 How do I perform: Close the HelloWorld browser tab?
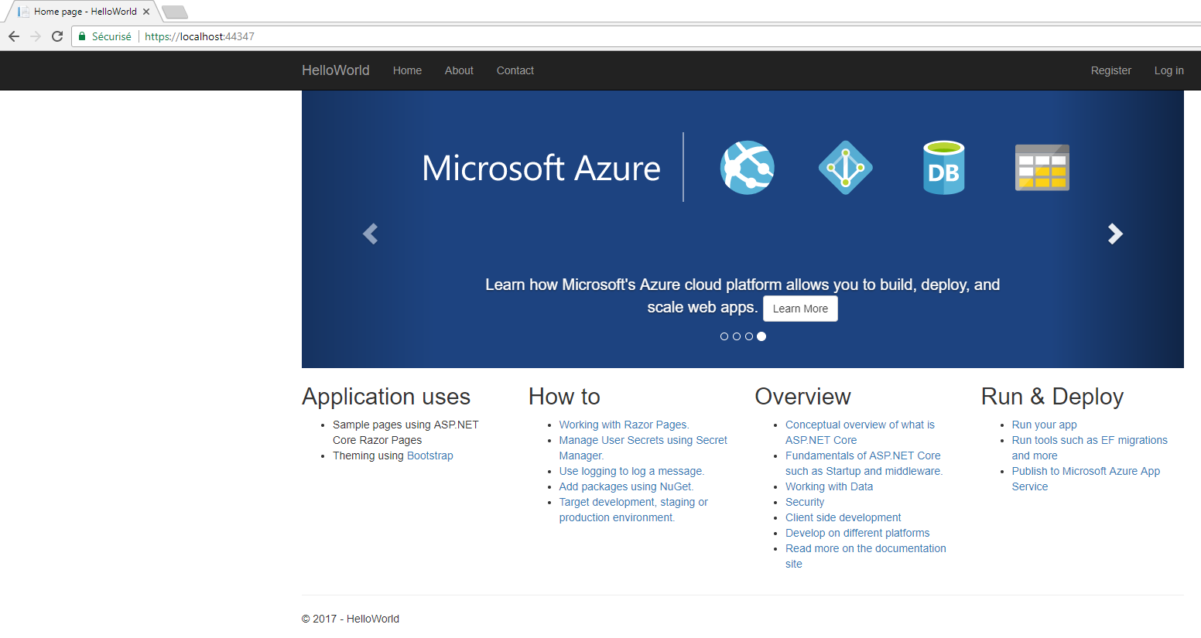point(146,12)
